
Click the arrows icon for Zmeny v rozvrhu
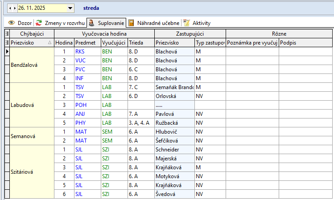39,23
